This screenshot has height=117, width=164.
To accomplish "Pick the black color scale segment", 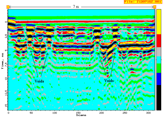I will (x=159, y=97).
